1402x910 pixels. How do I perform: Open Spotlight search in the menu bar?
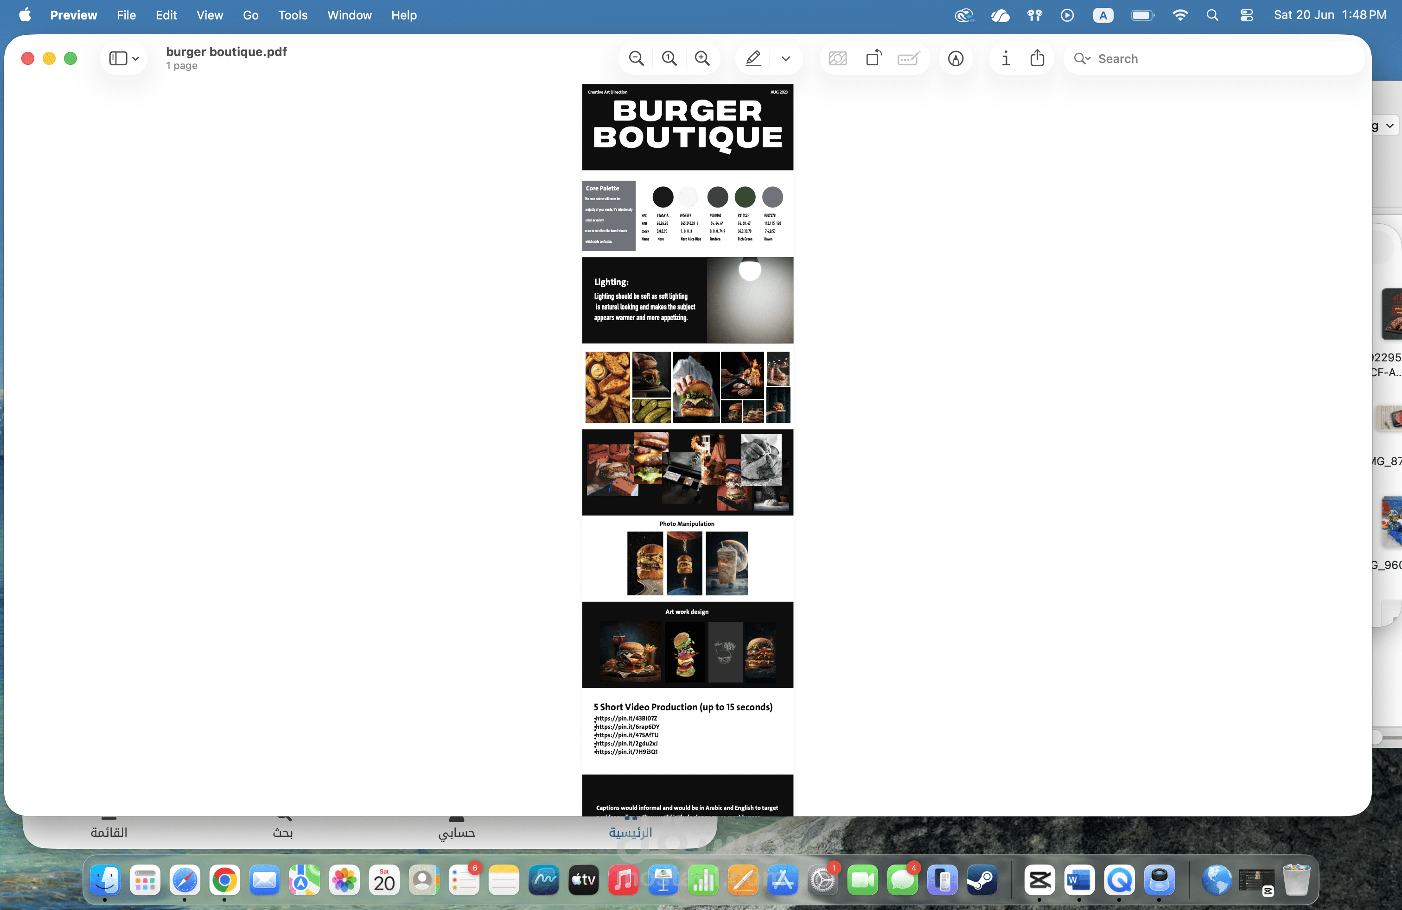click(1212, 15)
